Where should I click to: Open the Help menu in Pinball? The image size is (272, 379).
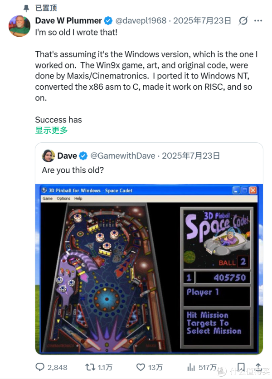pyautogui.click(x=78, y=199)
